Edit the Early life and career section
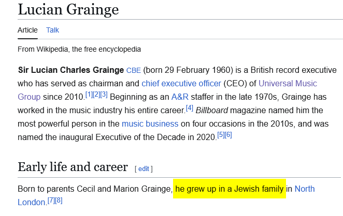343x216 pixels. coord(144,168)
